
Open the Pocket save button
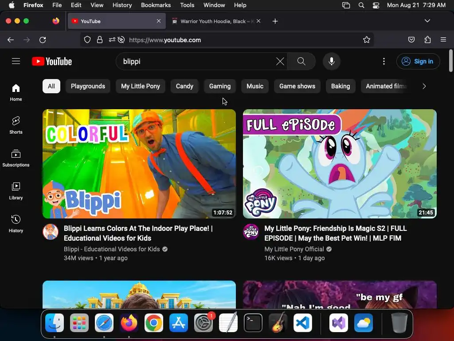411,40
